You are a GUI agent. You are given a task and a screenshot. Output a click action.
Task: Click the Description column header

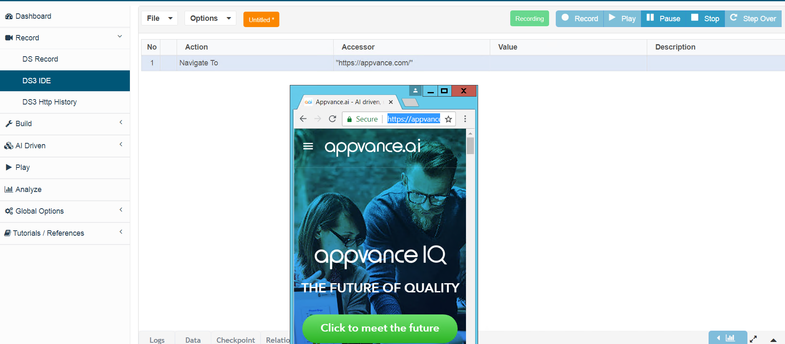point(716,47)
